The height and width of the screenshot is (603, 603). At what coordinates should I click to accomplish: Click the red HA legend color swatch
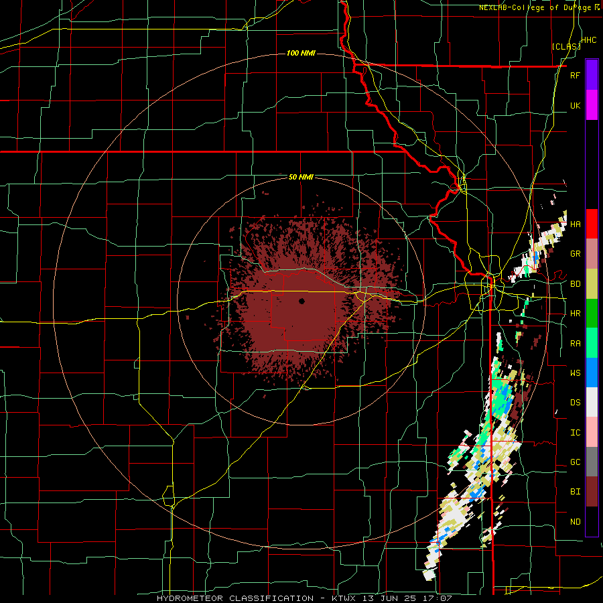pos(592,224)
